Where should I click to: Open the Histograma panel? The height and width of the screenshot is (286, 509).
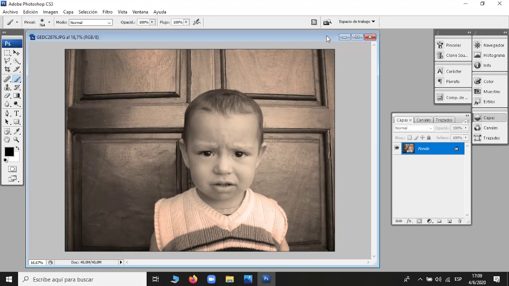coord(490,55)
